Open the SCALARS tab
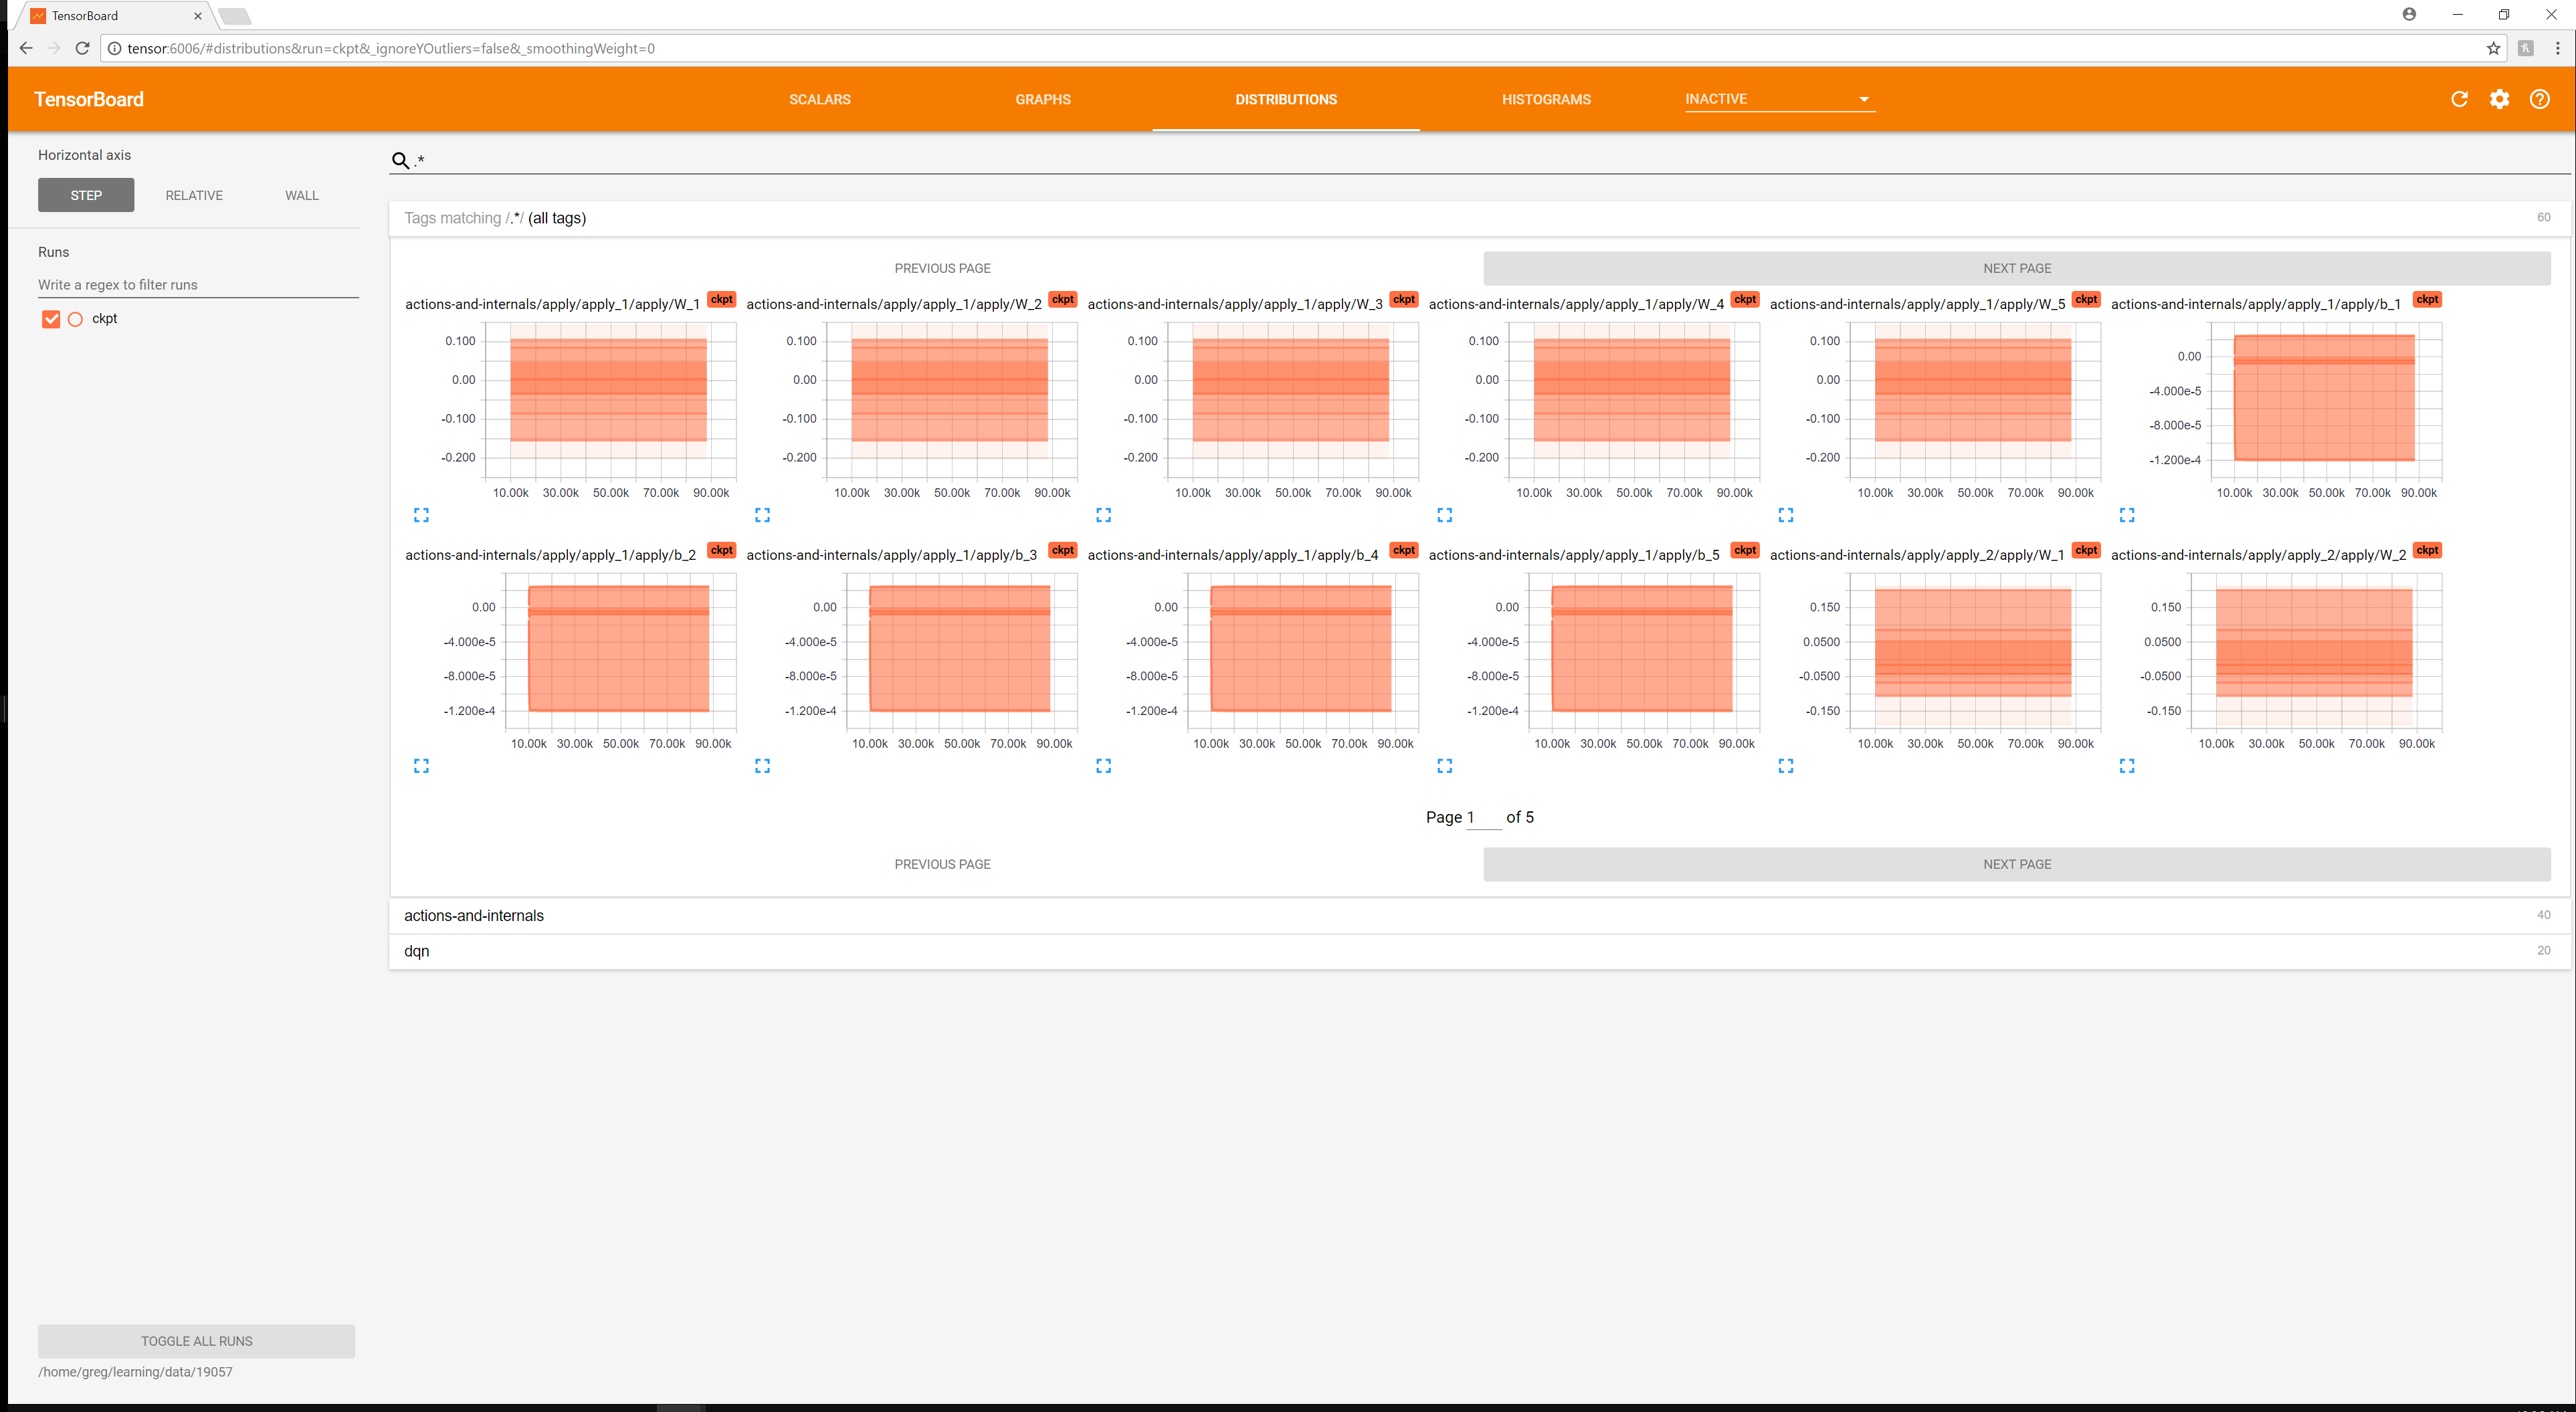 pyautogui.click(x=819, y=99)
